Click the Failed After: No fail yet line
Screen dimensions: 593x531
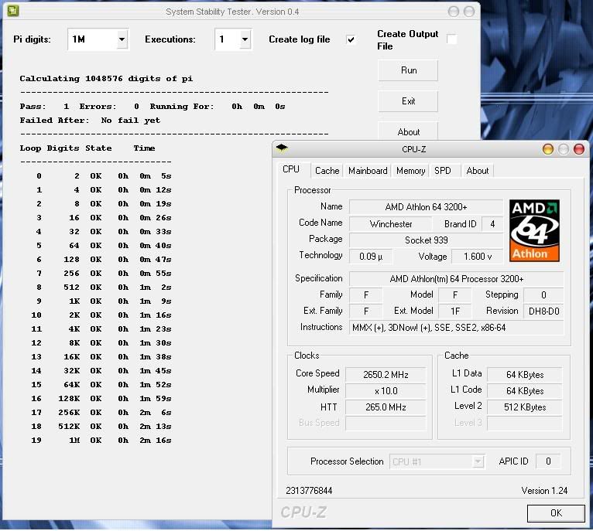[x=90, y=121]
